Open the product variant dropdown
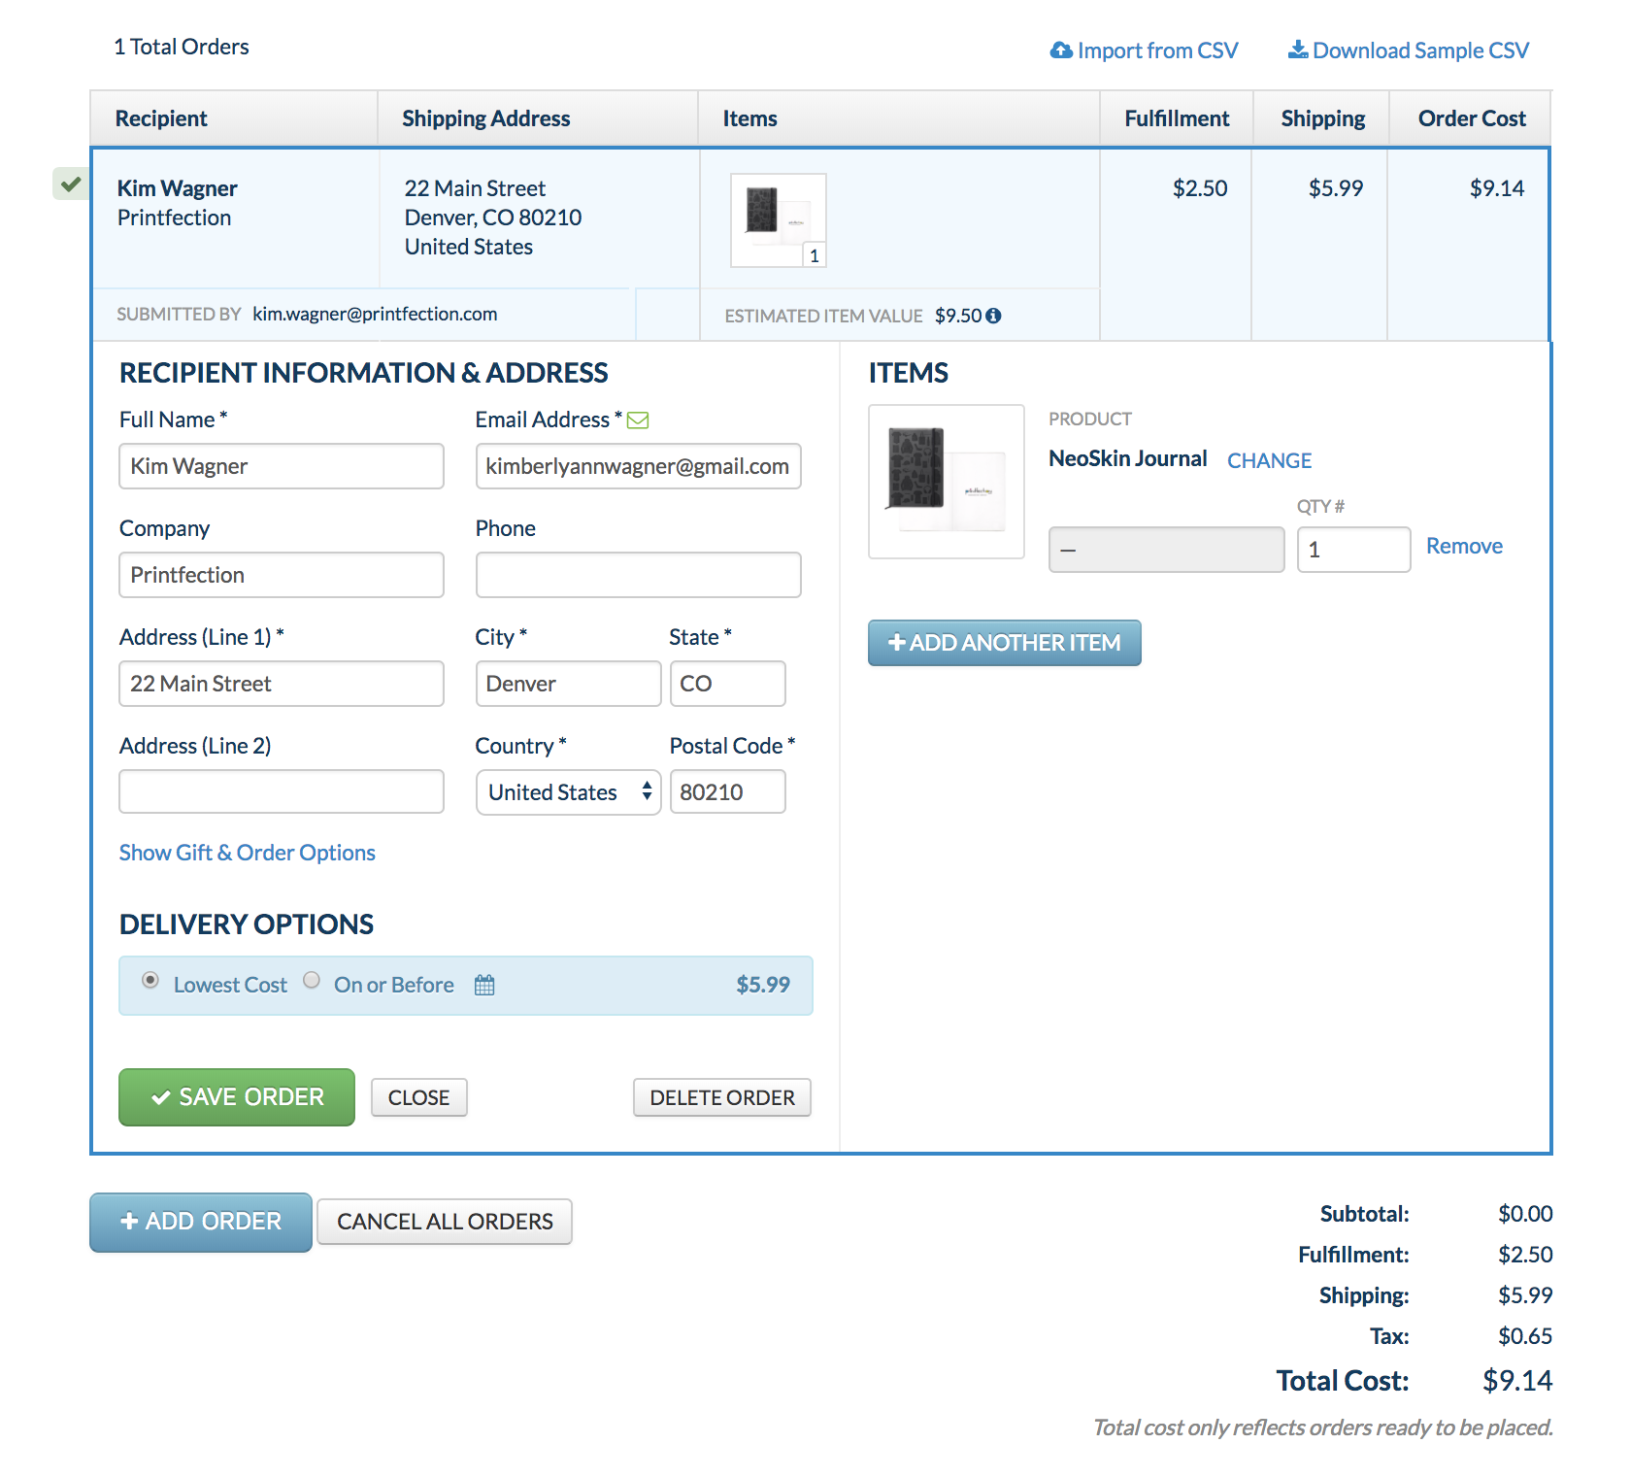The image size is (1631, 1478). click(1166, 550)
